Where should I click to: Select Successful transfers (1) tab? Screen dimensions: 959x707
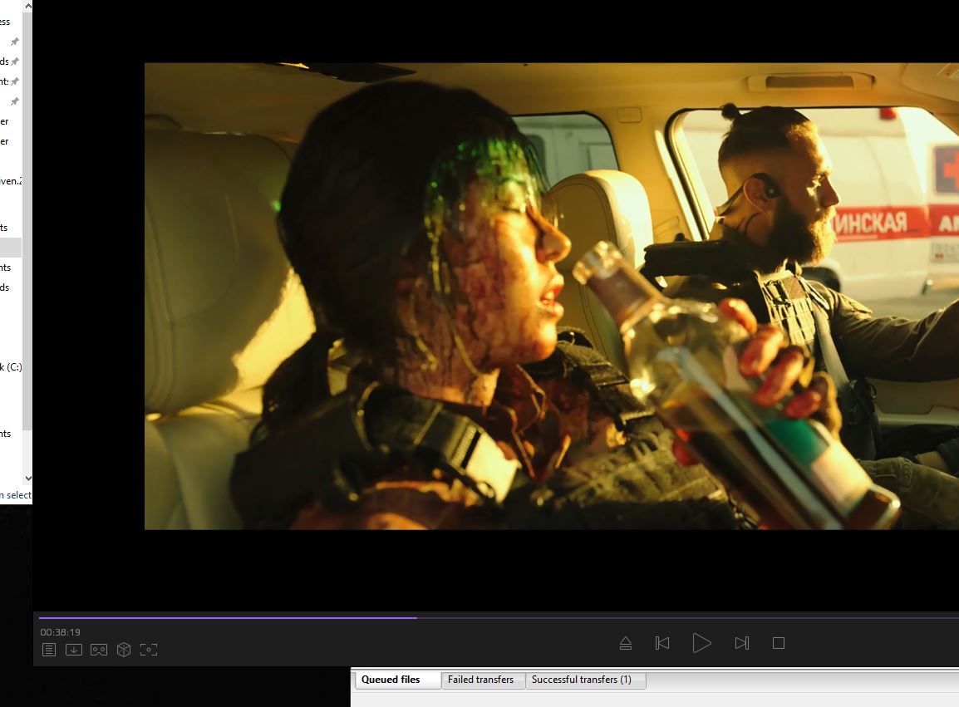coord(582,680)
